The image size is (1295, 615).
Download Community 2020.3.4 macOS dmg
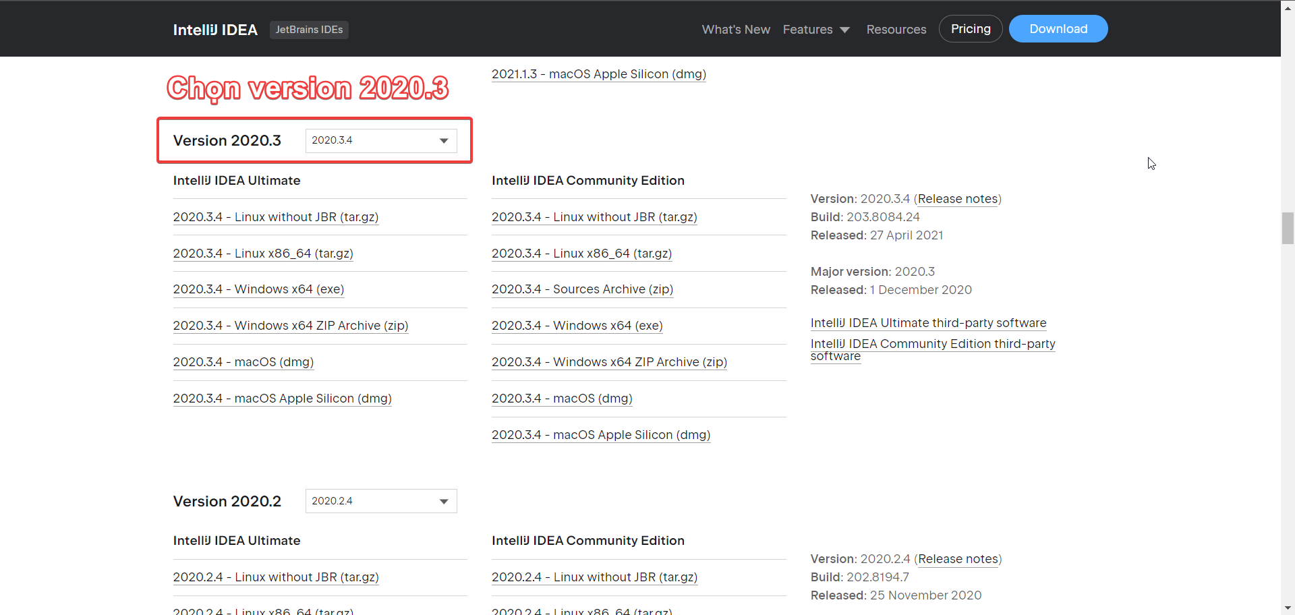point(562,399)
